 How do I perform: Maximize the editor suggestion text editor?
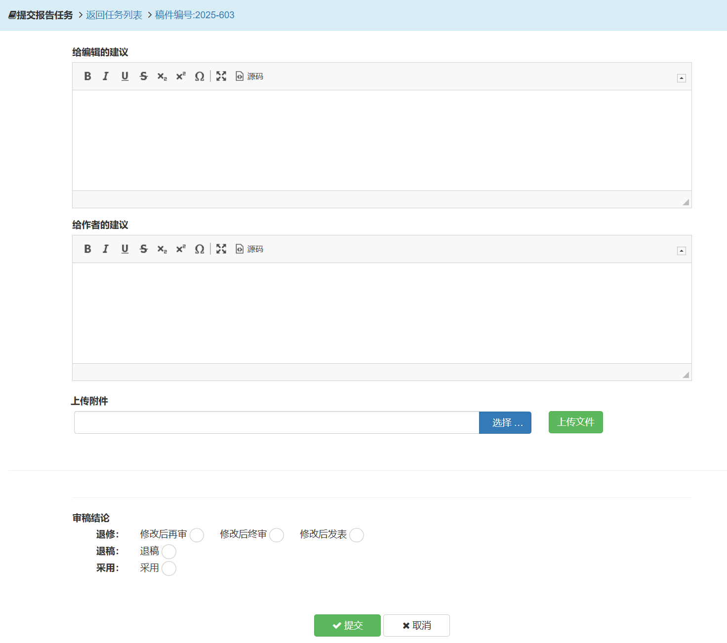(x=221, y=76)
